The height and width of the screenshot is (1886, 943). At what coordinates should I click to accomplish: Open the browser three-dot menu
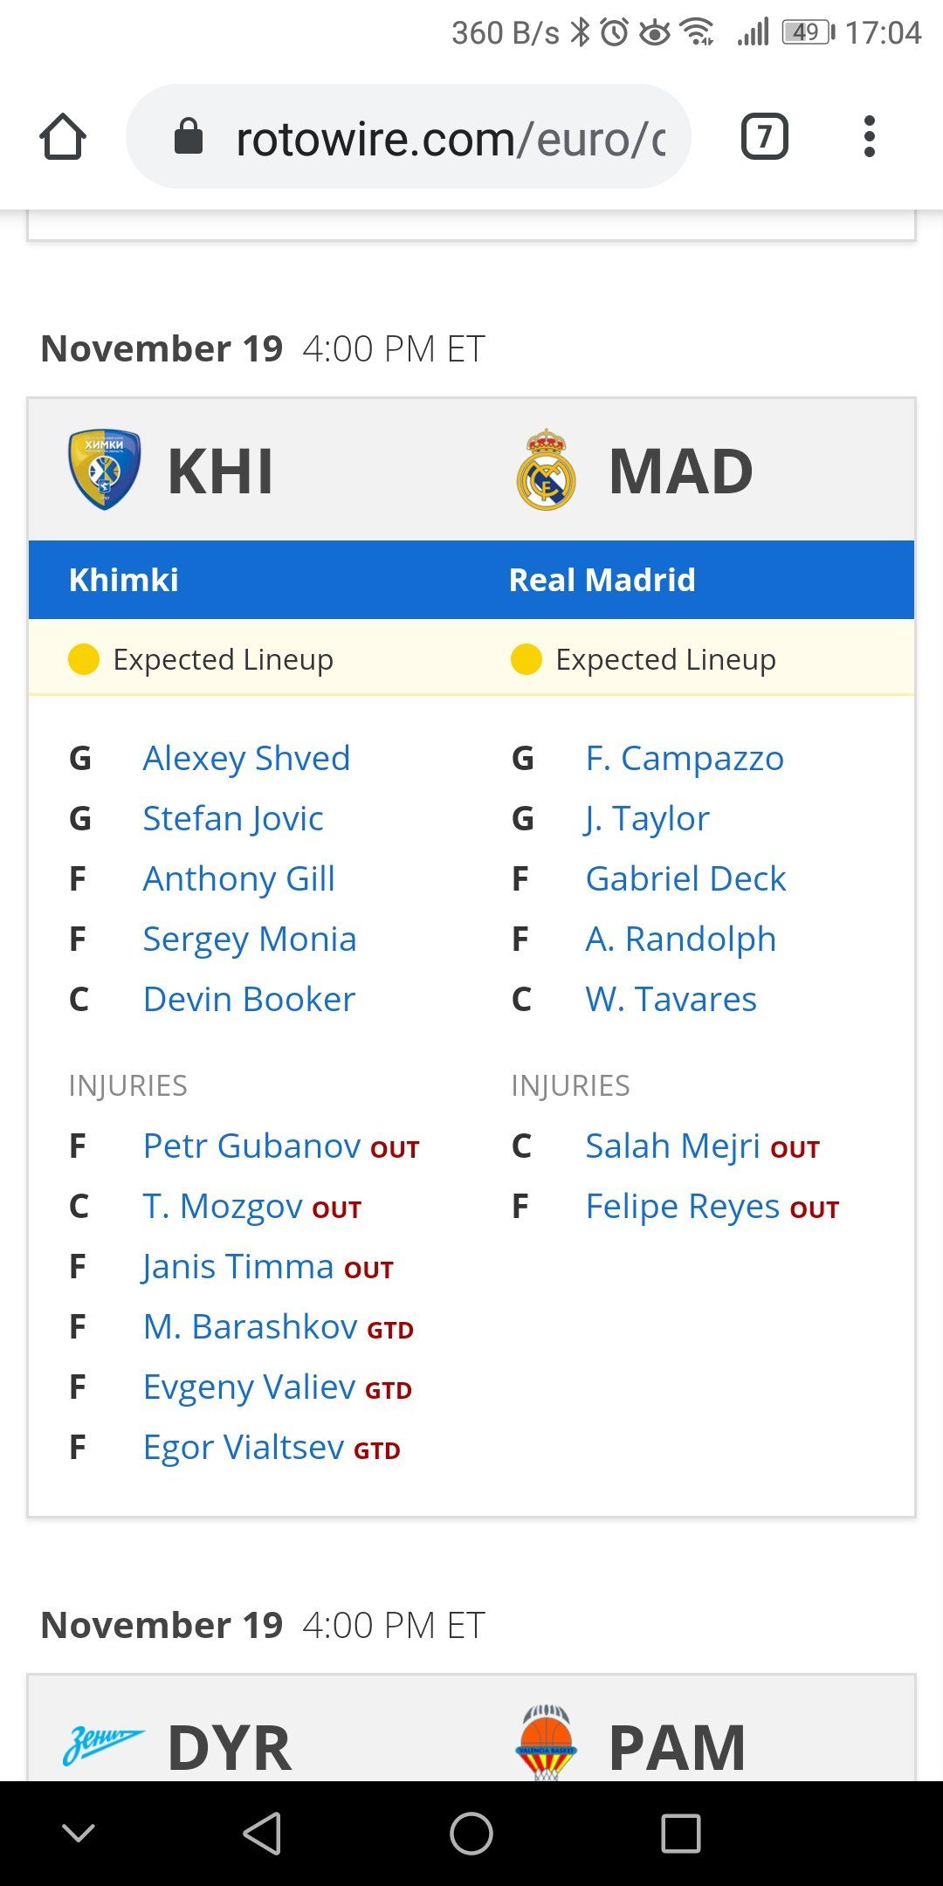(869, 136)
